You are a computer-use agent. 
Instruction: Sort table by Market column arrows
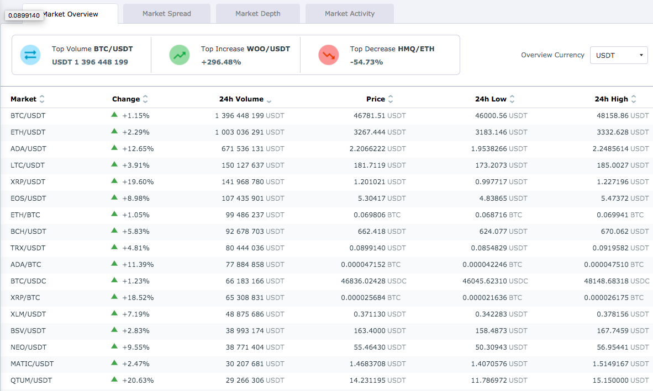[x=41, y=99]
